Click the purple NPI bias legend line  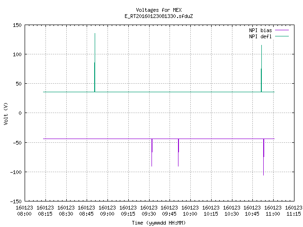(282, 30)
